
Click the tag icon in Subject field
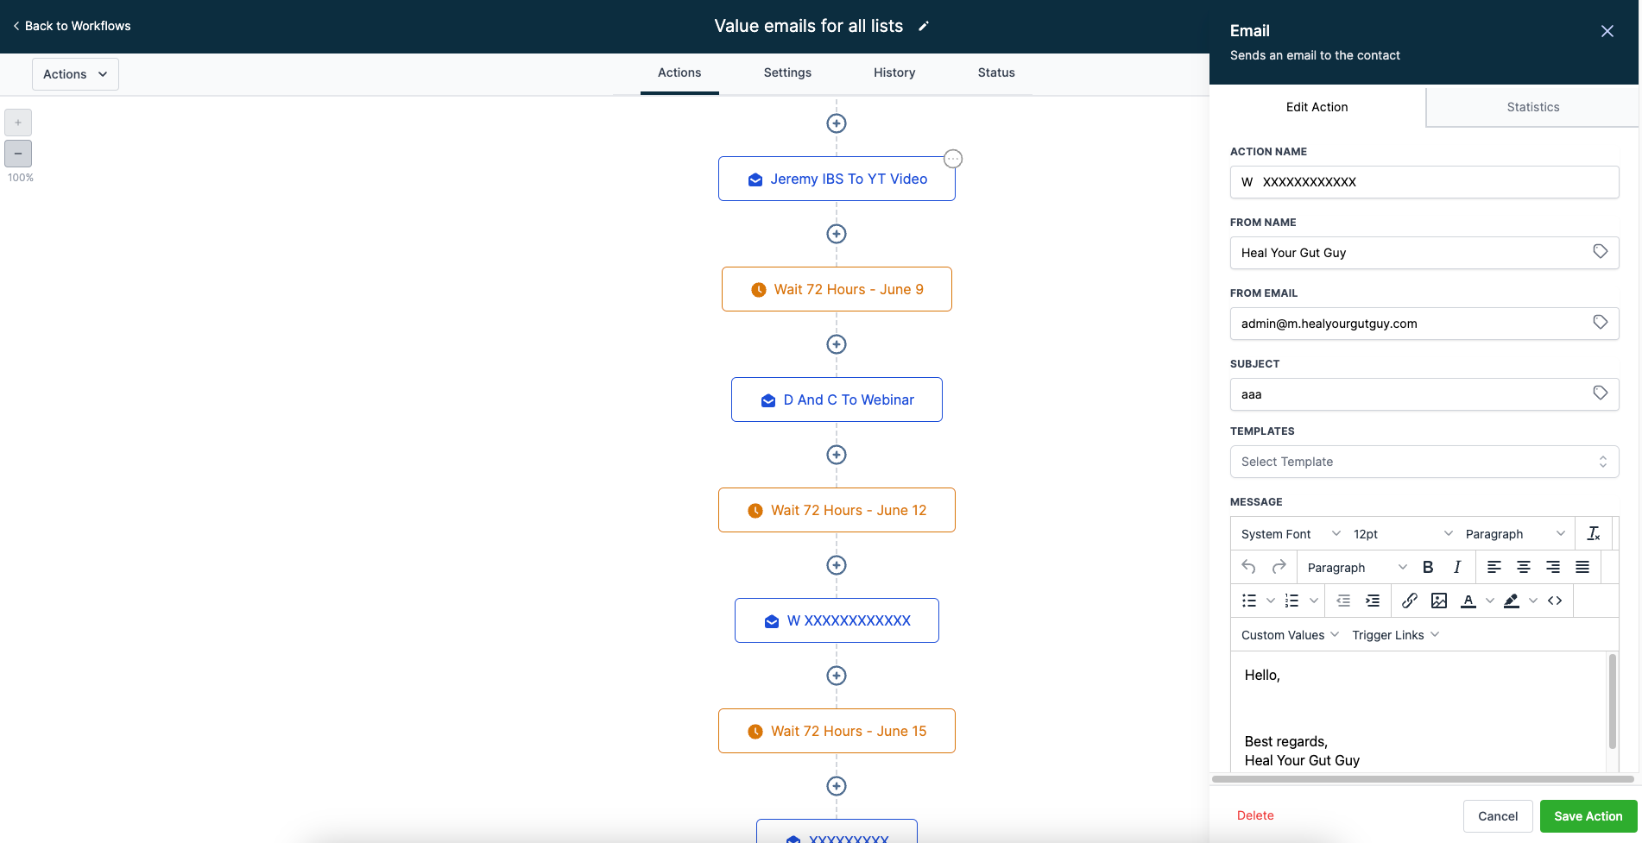click(1601, 393)
